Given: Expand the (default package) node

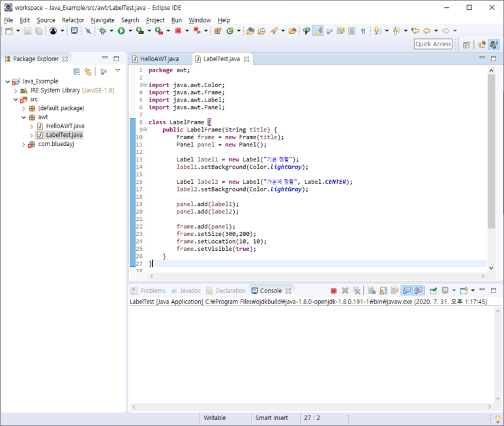Looking at the screenshot, I should [23, 109].
